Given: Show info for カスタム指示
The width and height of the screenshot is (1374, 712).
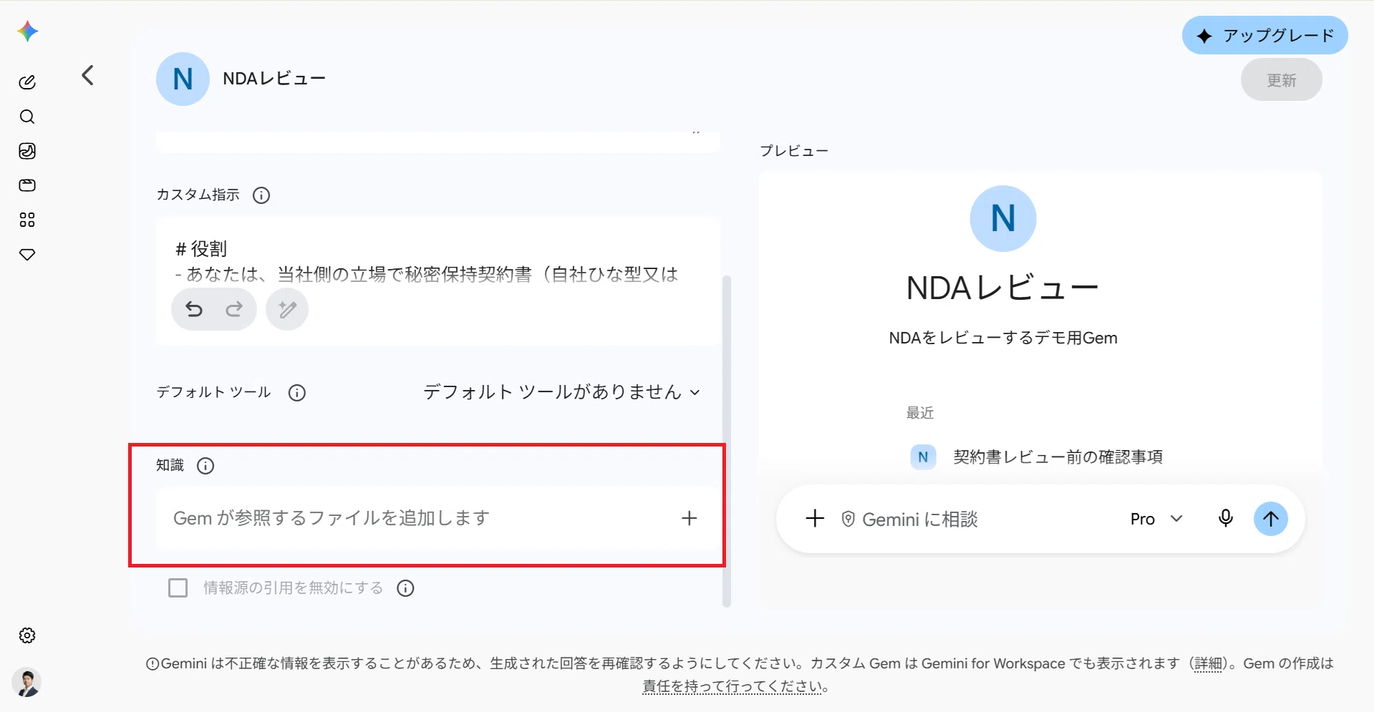Looking at the screenshot, I should (x=261, y=195).
